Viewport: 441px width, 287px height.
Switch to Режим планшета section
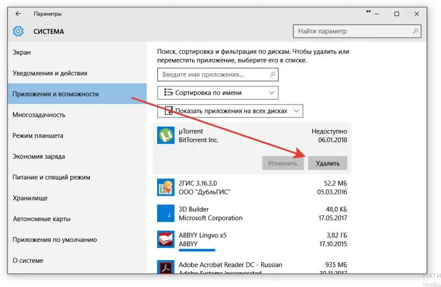pos(77,136)
